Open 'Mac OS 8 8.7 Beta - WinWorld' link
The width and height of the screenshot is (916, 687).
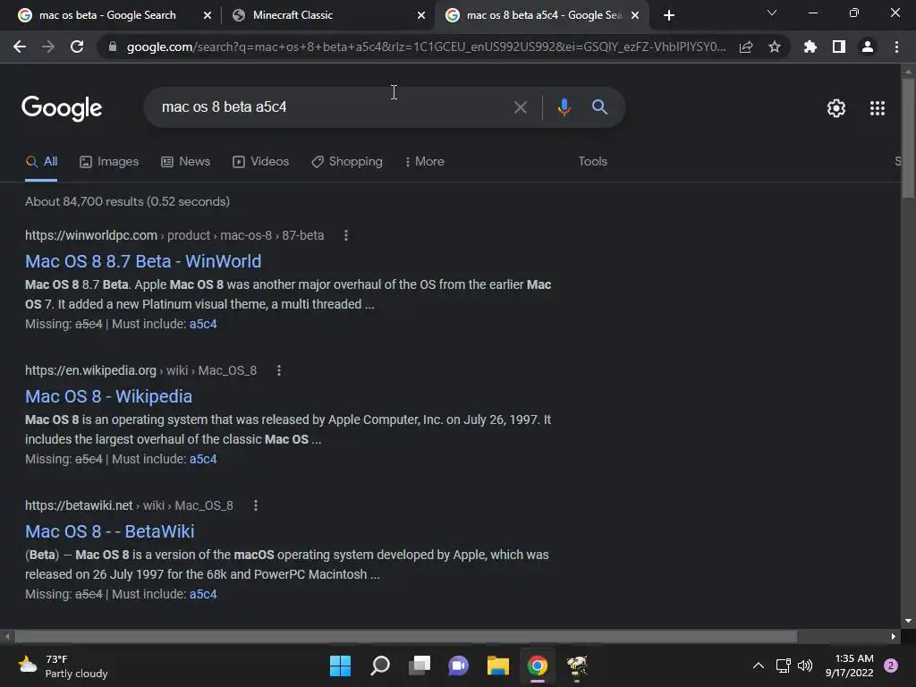pyautogui.click(x=143, y=261)
